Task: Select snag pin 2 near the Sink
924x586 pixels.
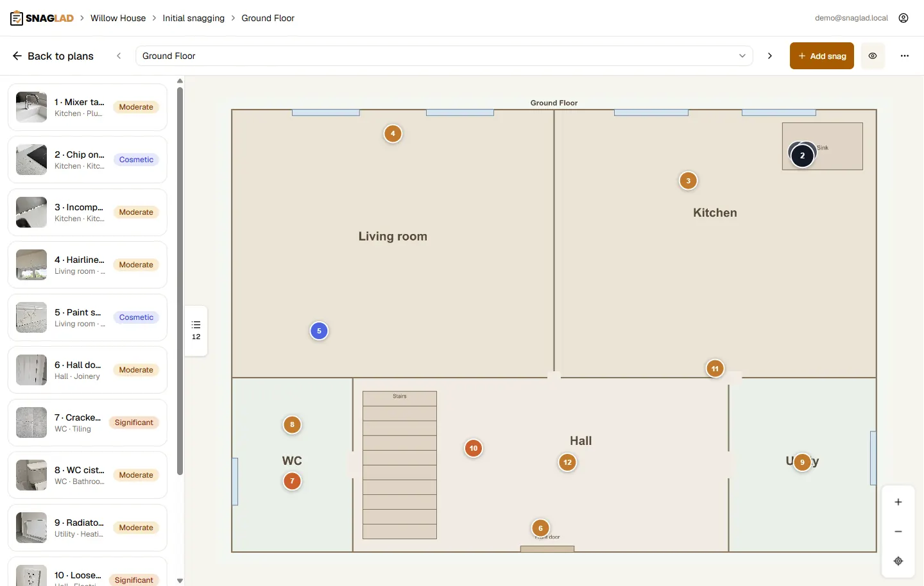Action: point(803,155)
